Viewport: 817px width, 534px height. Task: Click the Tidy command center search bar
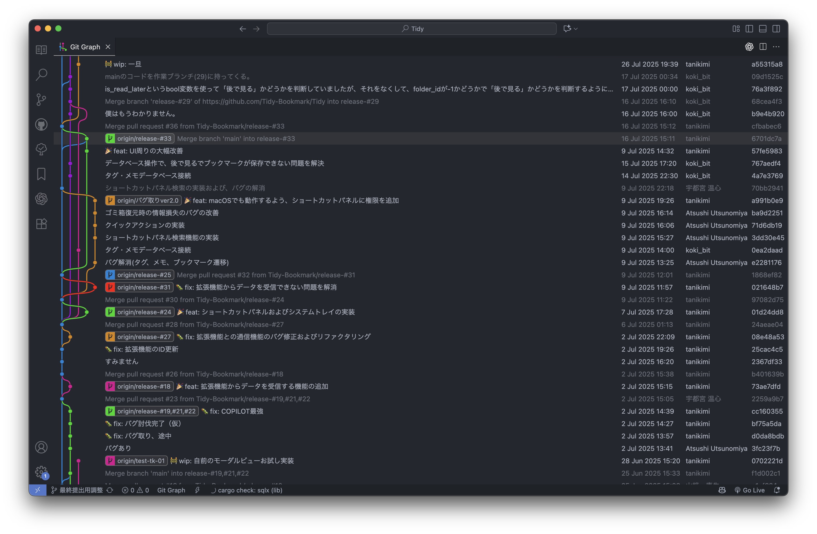point(412,28)
